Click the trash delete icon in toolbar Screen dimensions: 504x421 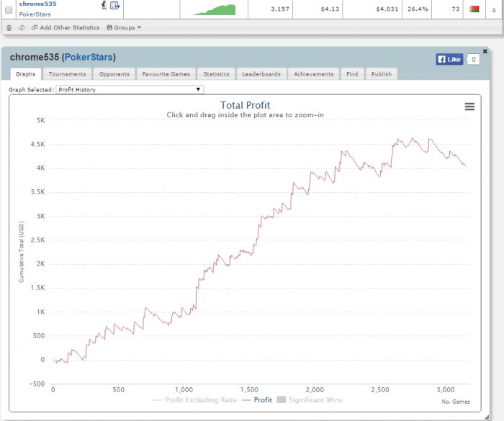(9, 27)
